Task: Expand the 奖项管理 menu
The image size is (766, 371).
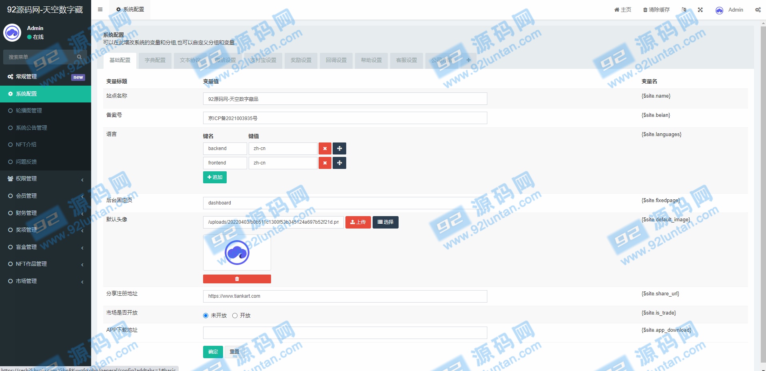Action: click(46, 230)
